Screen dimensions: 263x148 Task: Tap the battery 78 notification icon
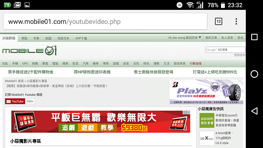(7, 5)
